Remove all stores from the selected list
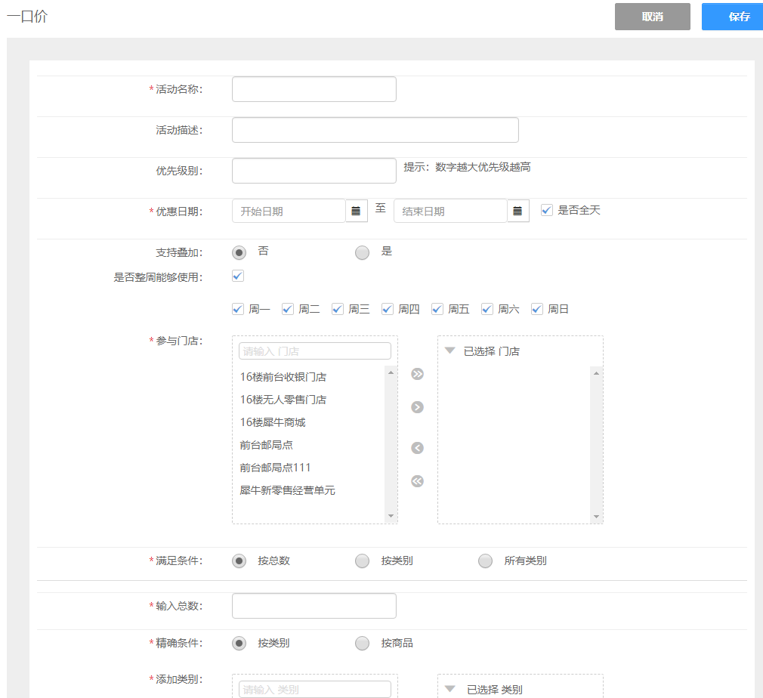Viewport: 763px width, 698px height. (x=417, y=481)
